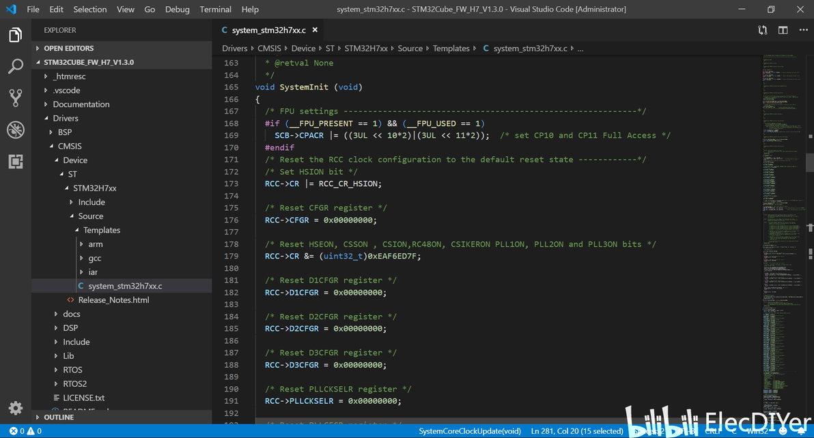Screen dimensions: 814x438
Task: Open the Source Control view icon
Action: click(x=15, y=98)
